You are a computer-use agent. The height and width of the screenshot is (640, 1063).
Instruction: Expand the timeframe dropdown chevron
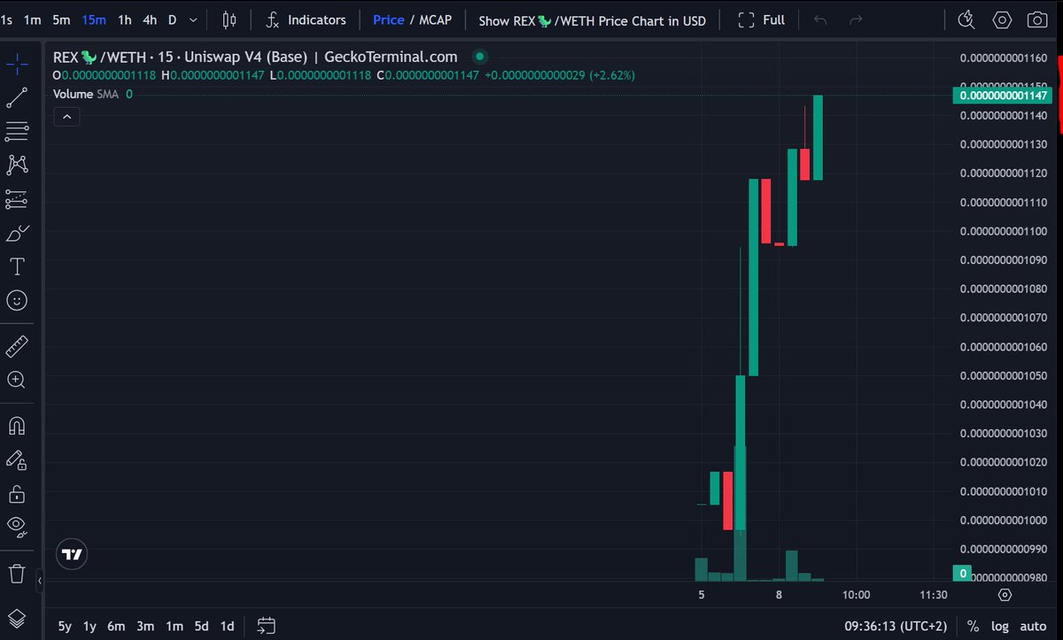193,19
